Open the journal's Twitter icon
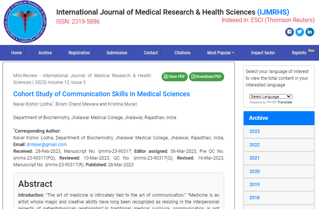Image resolution: width=319 pixels, height=209 pixels. [300, 32]
